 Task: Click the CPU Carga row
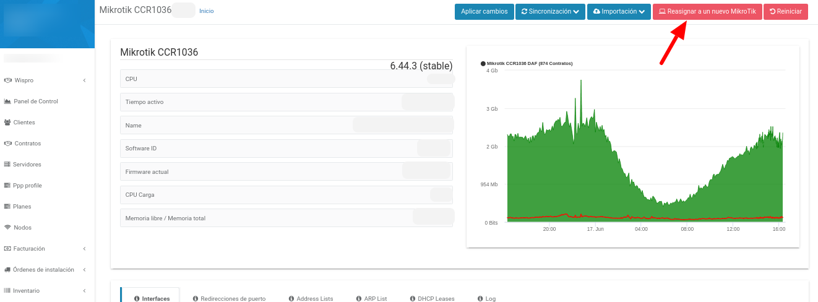pyautogui.click(x=286, y=195)
